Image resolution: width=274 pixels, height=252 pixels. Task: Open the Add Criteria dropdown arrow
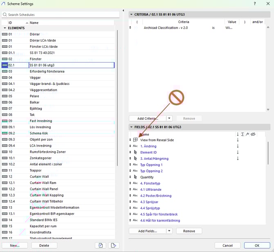pyautogui.click(x=169, y=118)
